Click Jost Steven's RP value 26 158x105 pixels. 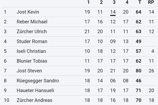[x=151, y=71]
